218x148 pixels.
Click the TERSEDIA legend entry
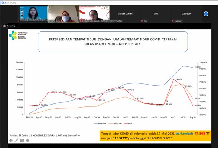(x=100, y=124)
